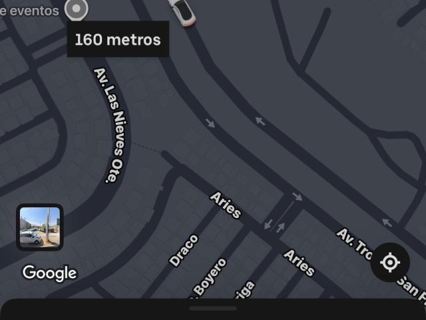The height and width of the screenshot is (320, 426).
Task: Tap the down-left arrow on the cross street
Action: (268, 224)
